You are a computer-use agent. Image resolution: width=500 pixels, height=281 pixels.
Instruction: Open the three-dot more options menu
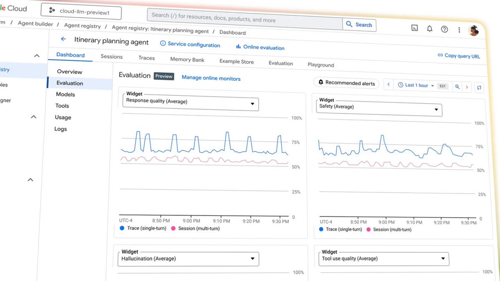pos(459,30)
